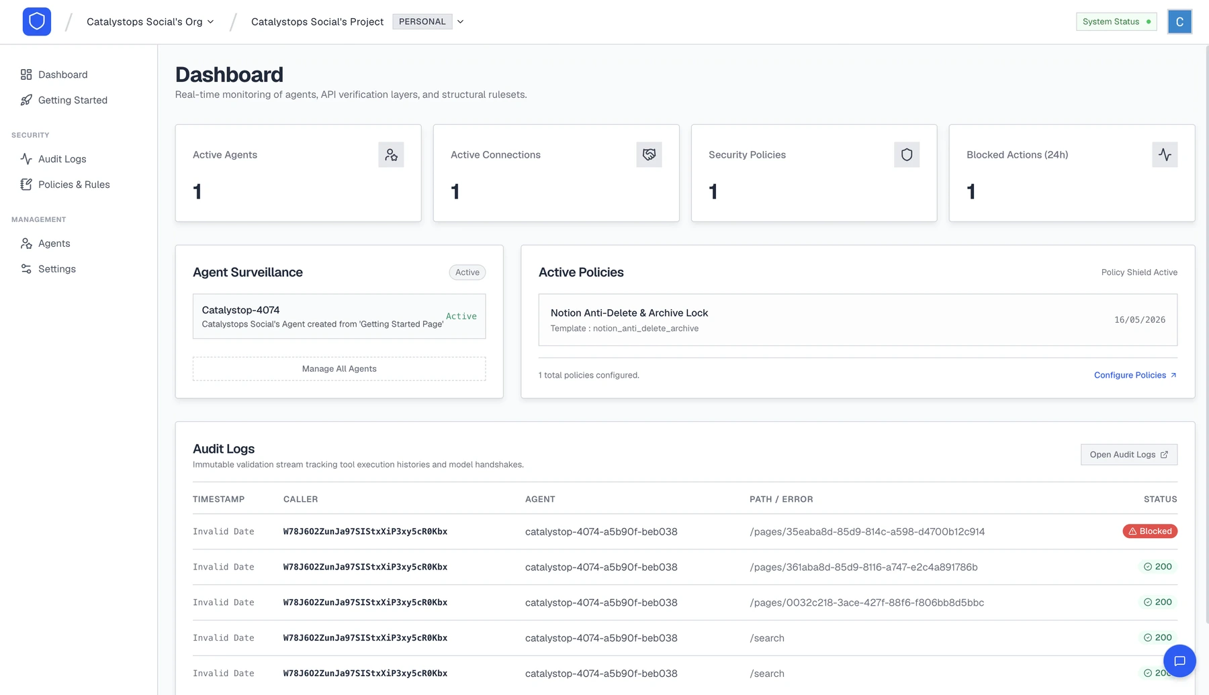Image resolution: width=1209 pixels, height=695 pixels.
Task: Click the Active Connections handshake icon
Action: [x=649, y=155]
